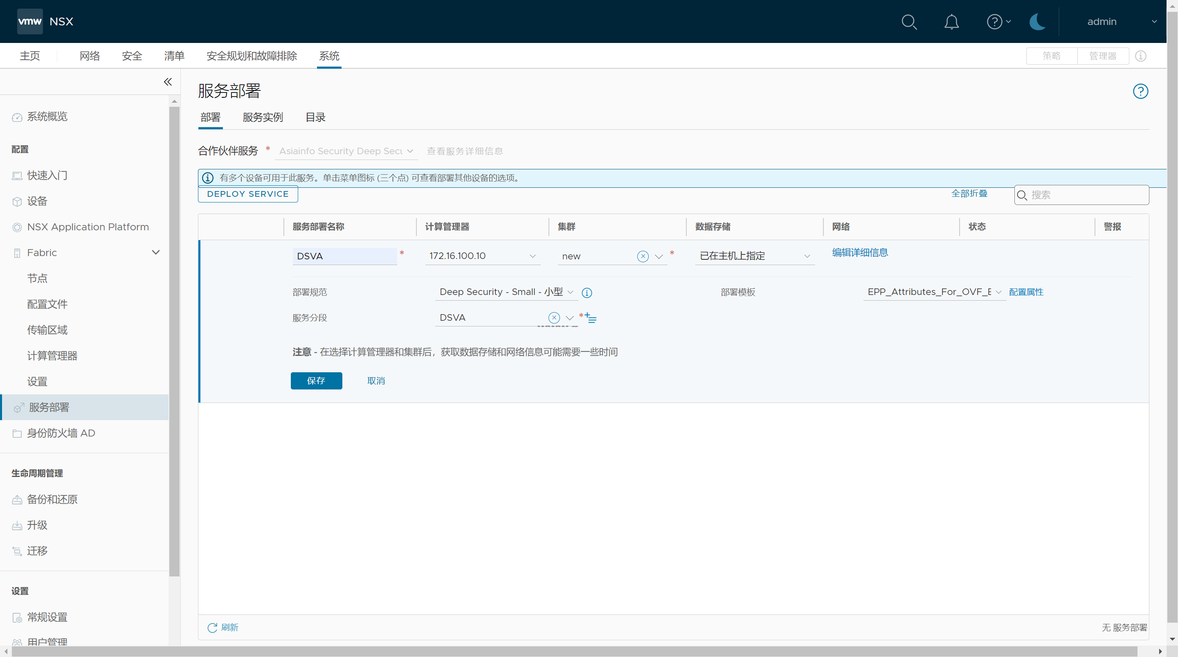Screen dimensions: 1178x657
Task: Switch to 管理器 mode toggle
Action: (x=1103, y=56)
